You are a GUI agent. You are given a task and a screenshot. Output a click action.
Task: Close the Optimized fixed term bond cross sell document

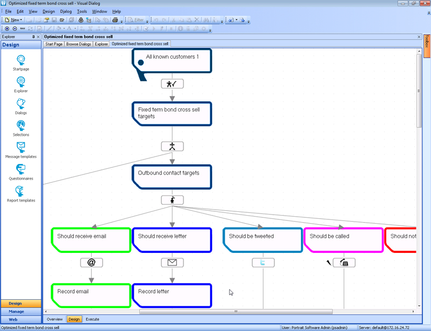[x=419, y=37]
